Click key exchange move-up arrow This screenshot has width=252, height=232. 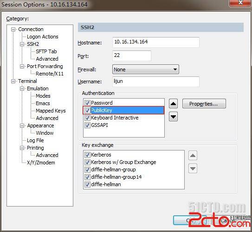[193, 156]
